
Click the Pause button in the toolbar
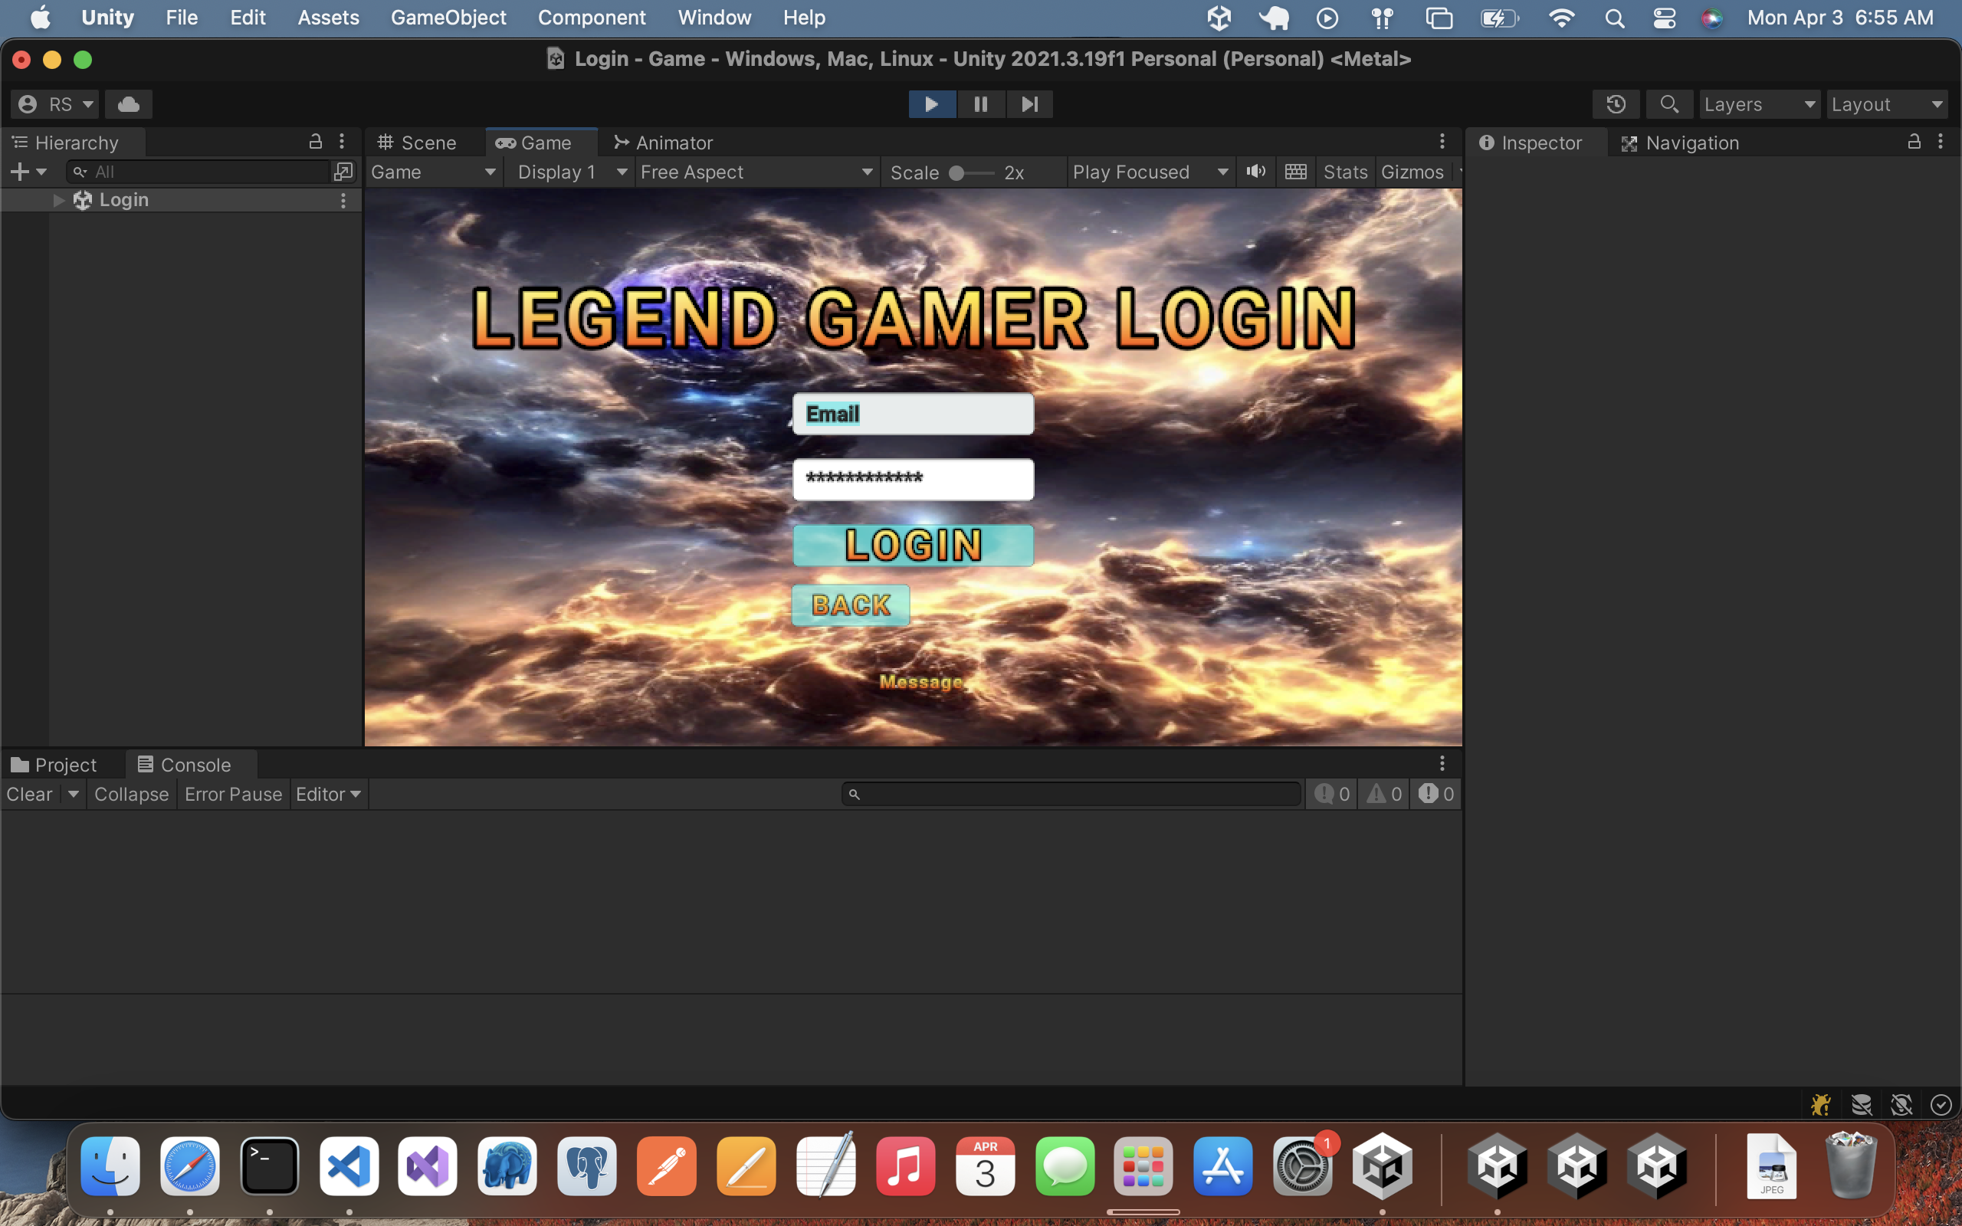[x=980, y=103]
